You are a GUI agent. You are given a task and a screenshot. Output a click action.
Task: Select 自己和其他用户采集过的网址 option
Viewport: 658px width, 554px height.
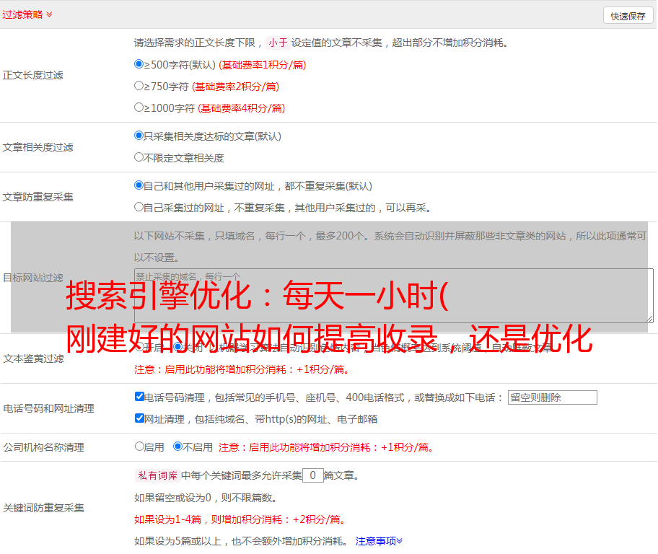[x=139, y=185]
